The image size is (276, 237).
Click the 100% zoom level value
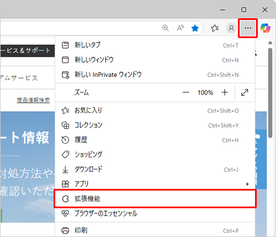205,92
